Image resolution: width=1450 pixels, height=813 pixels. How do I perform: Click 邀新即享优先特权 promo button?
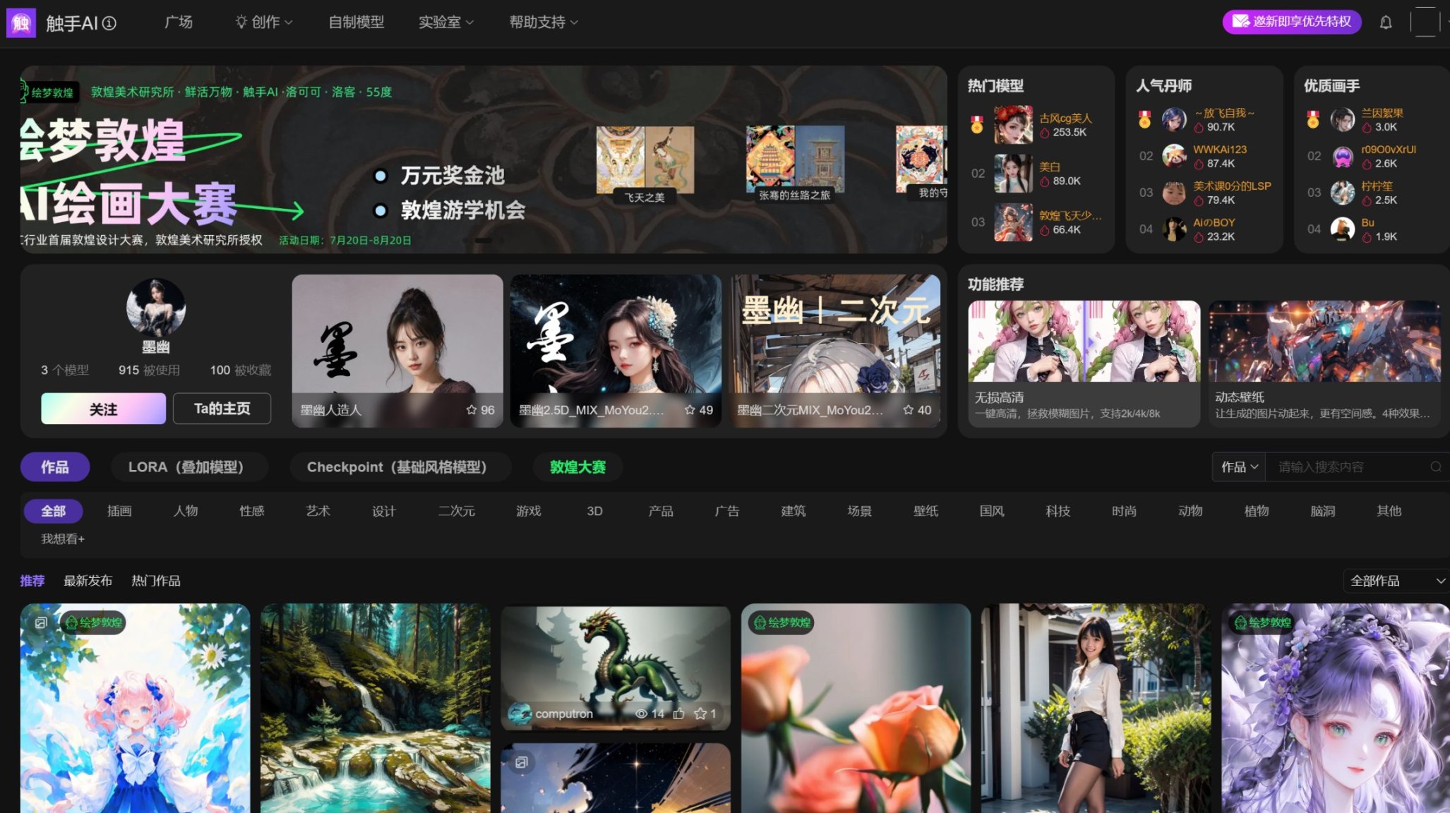click(1292, 22)
